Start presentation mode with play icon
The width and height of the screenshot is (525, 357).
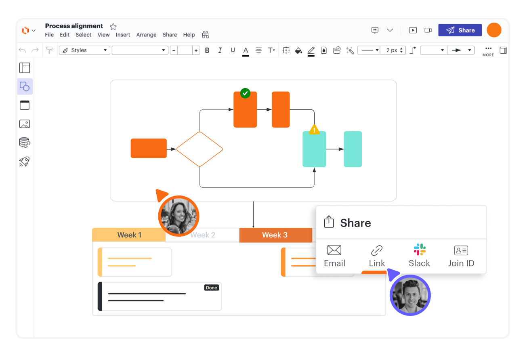413,30
